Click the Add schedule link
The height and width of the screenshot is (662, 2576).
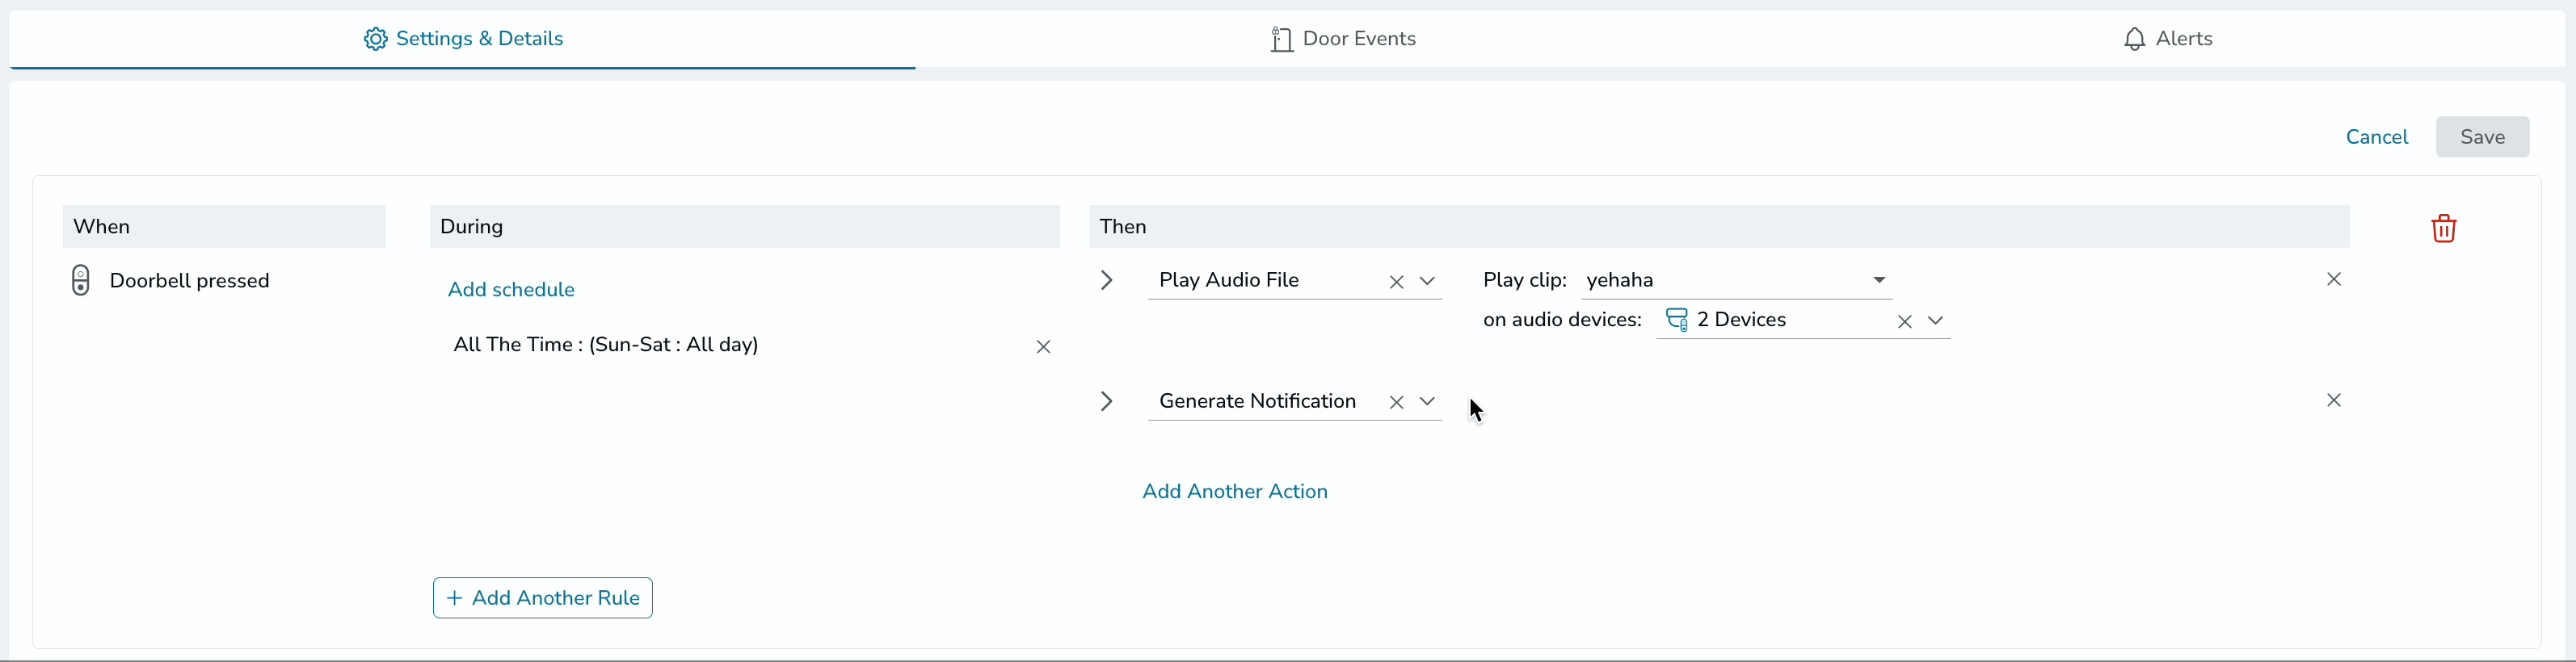coord(511,290)
